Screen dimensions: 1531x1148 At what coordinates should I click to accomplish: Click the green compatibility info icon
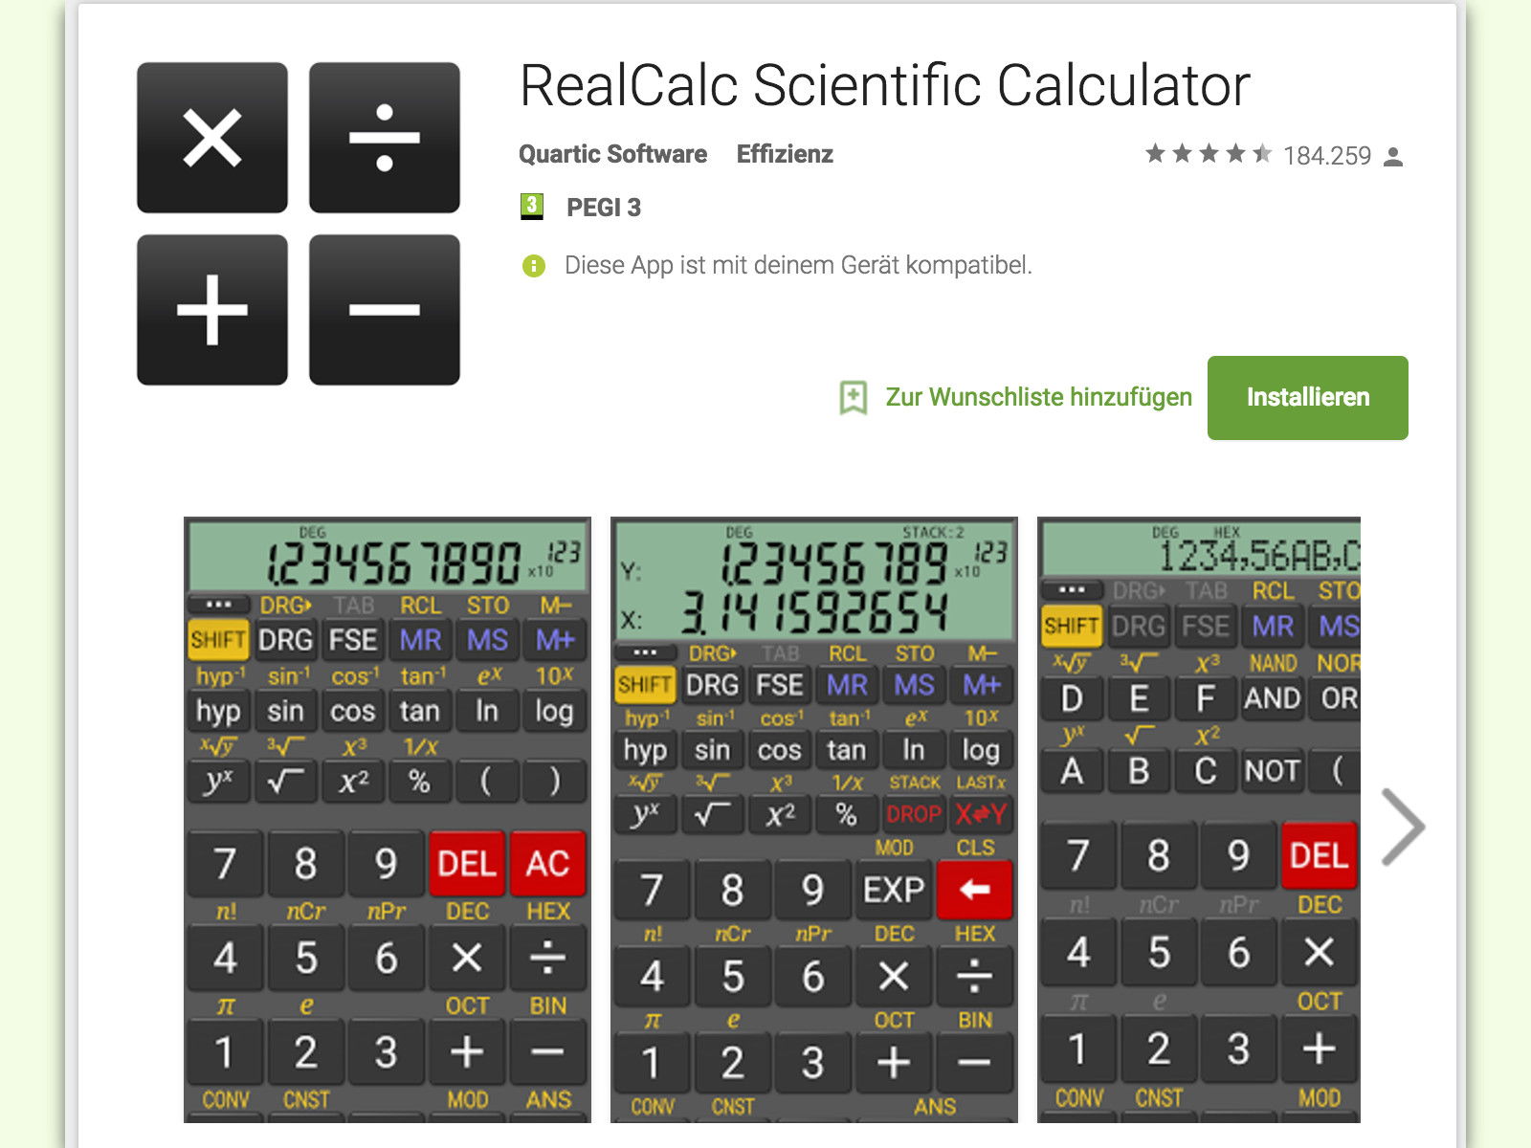coord(533,266)
